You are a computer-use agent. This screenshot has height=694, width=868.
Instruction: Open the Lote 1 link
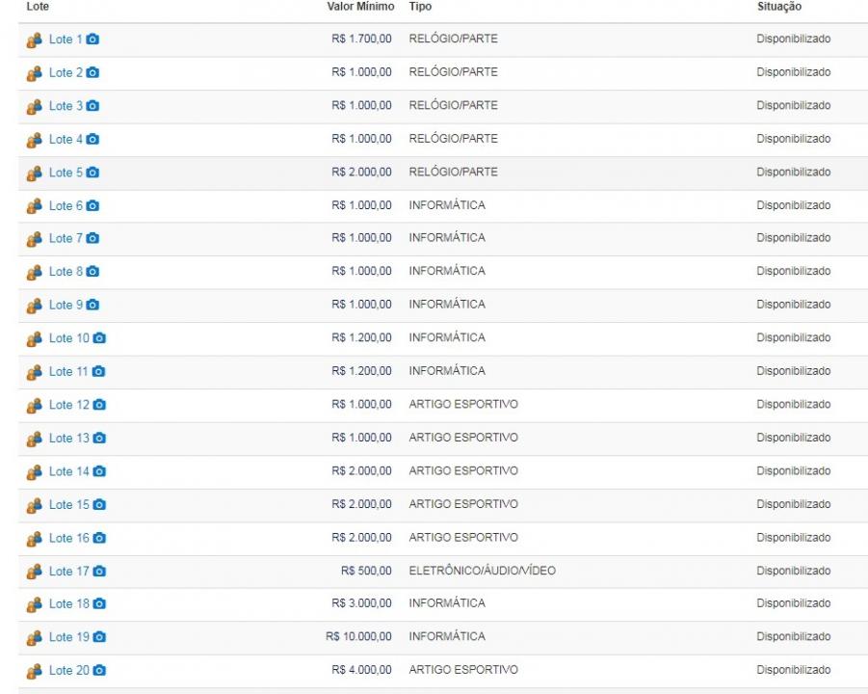(66, 40)
